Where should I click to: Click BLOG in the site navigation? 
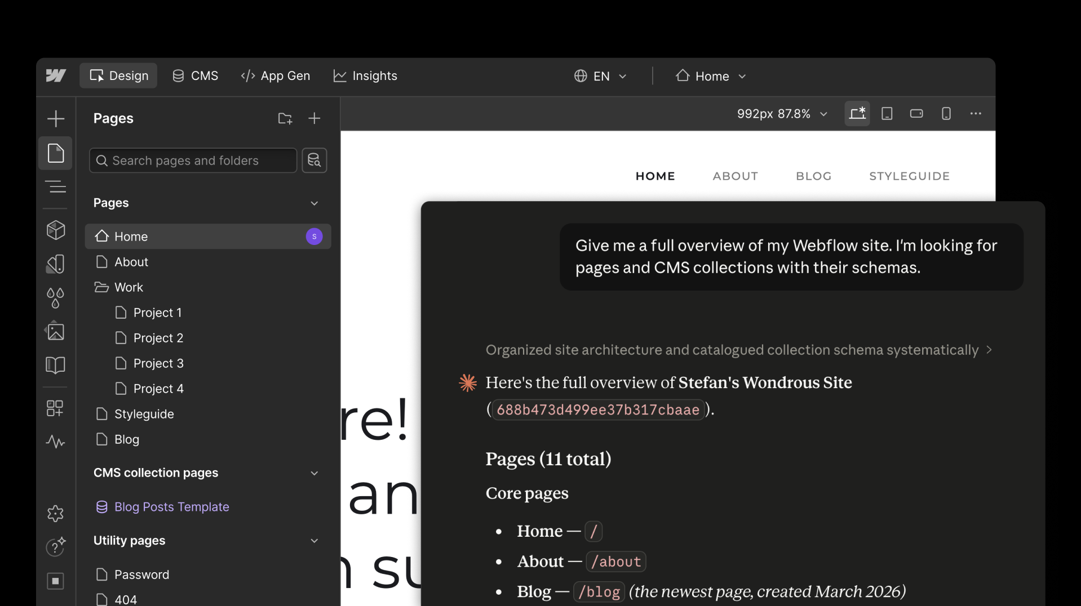[x=813, y=176]
